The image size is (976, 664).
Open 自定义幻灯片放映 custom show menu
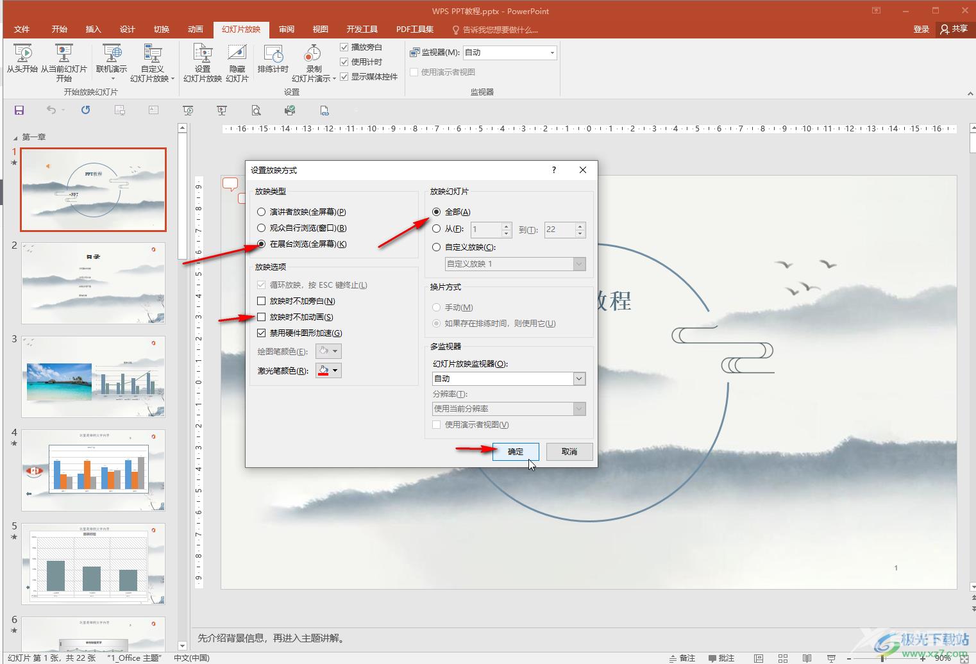point(152,63)
